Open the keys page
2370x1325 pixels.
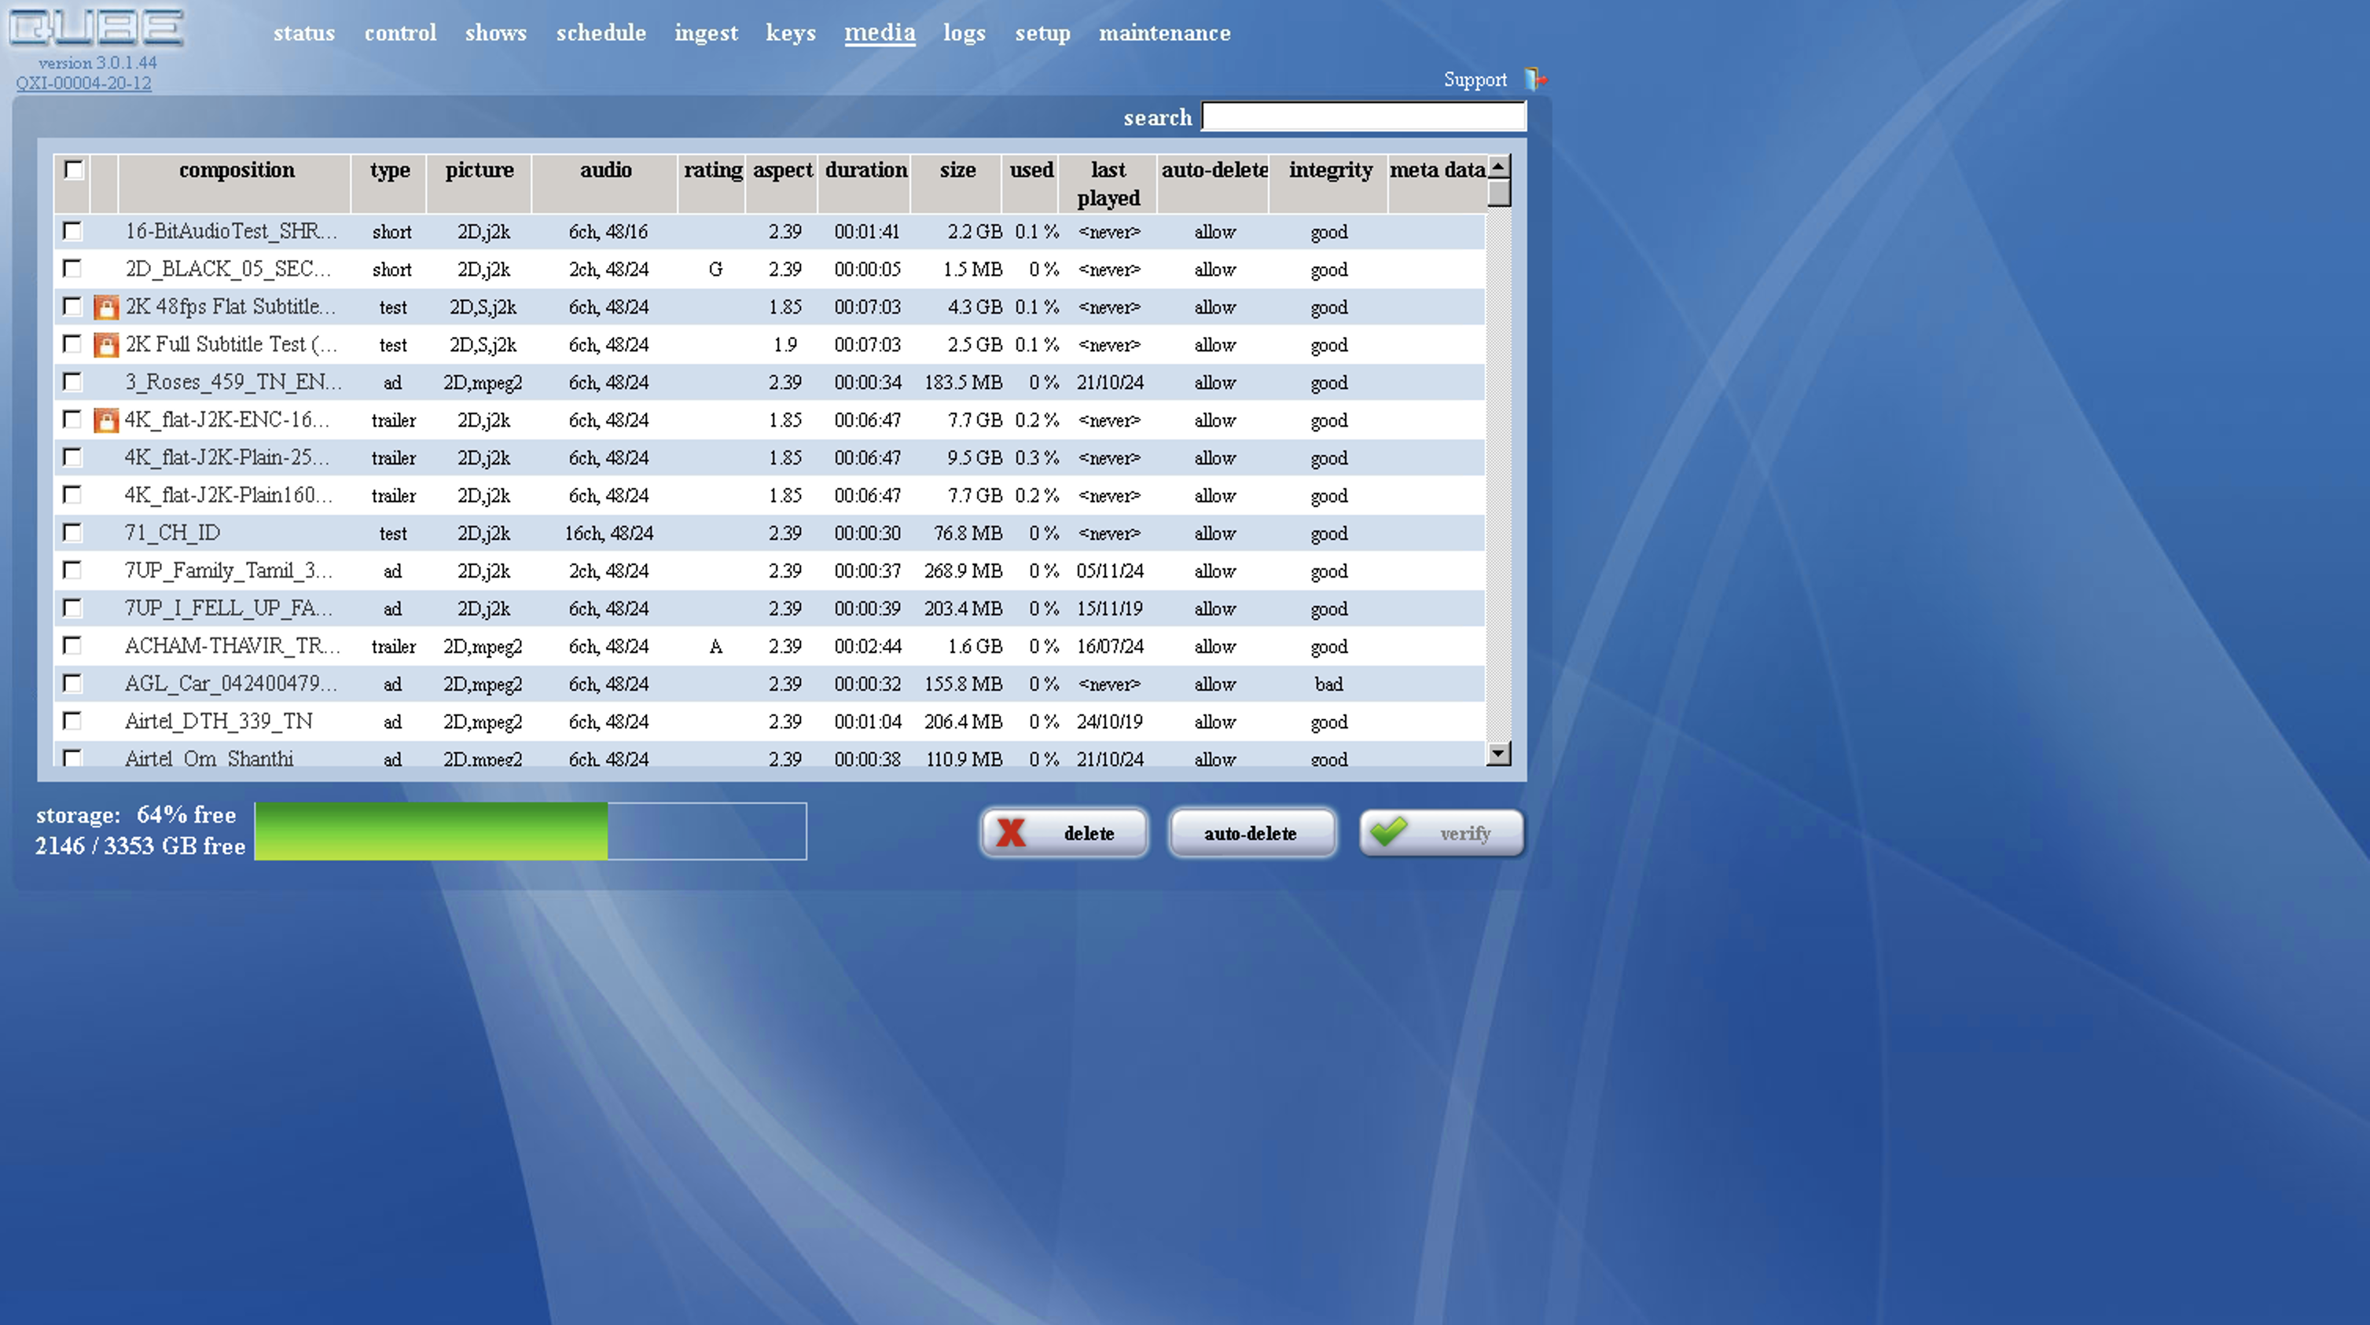click(792, 33)
